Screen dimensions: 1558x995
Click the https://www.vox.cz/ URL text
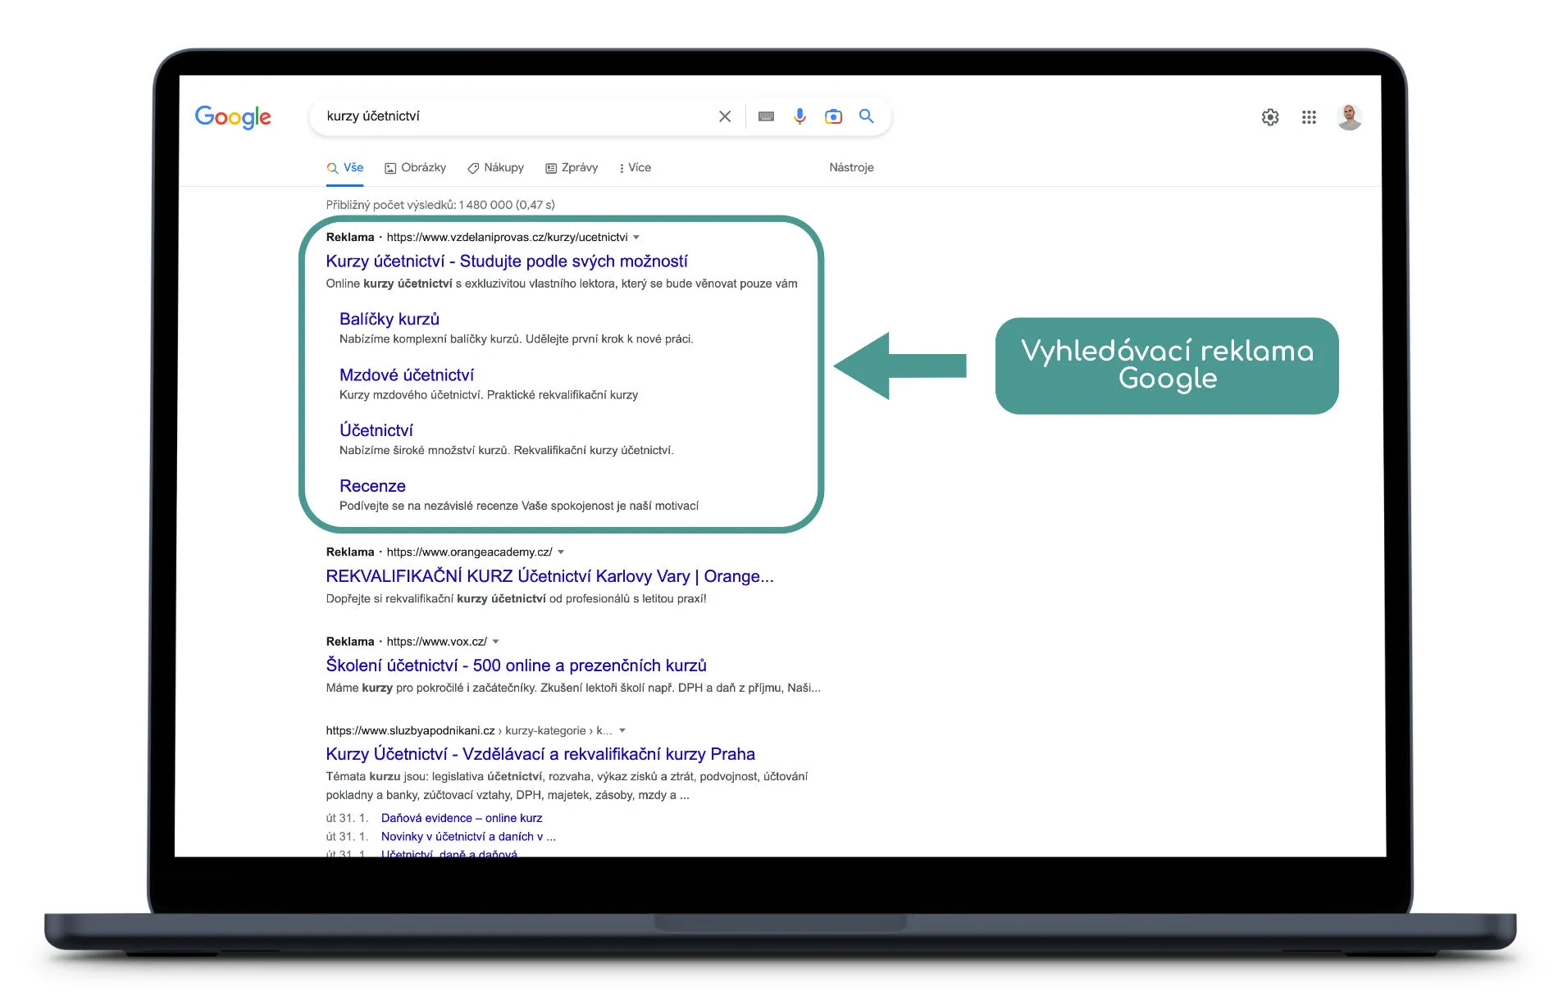[436, 641]
